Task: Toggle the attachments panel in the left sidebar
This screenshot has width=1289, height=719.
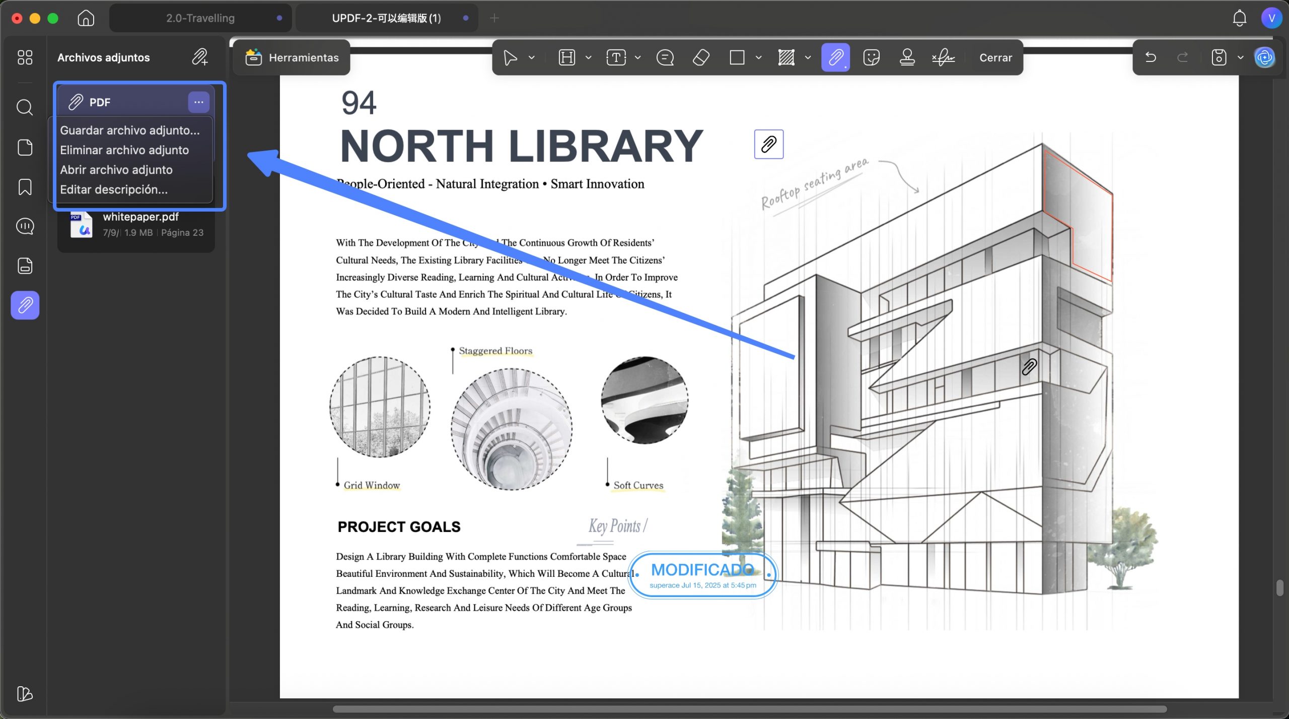Action: pyautogui.click(x=25, y=305)
